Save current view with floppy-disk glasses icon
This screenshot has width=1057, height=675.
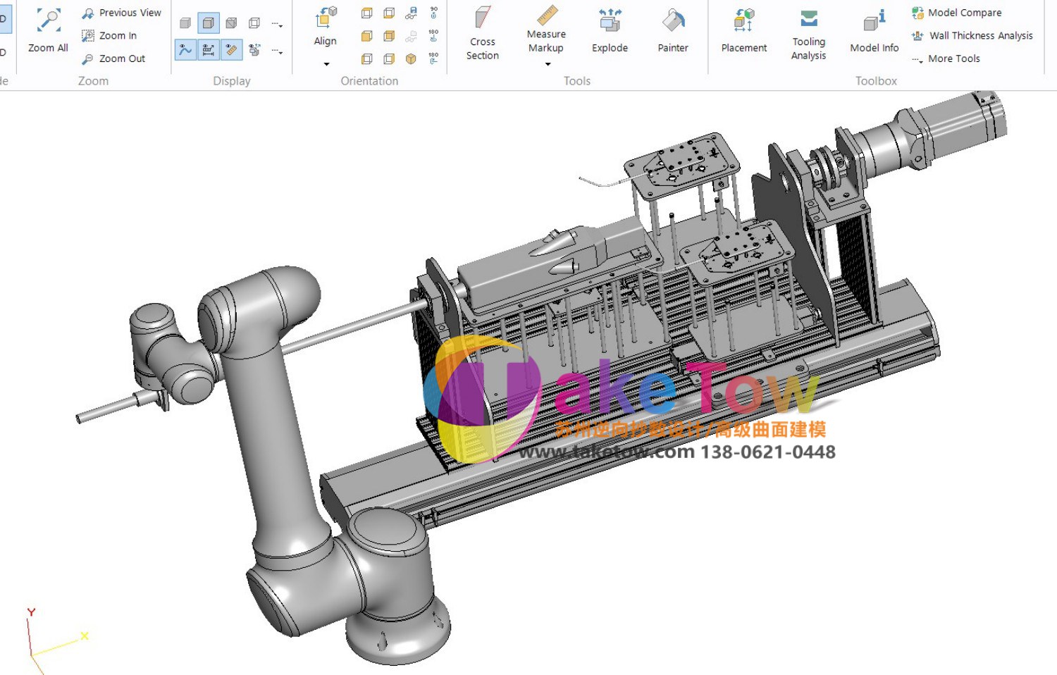(x=412, y=13)
